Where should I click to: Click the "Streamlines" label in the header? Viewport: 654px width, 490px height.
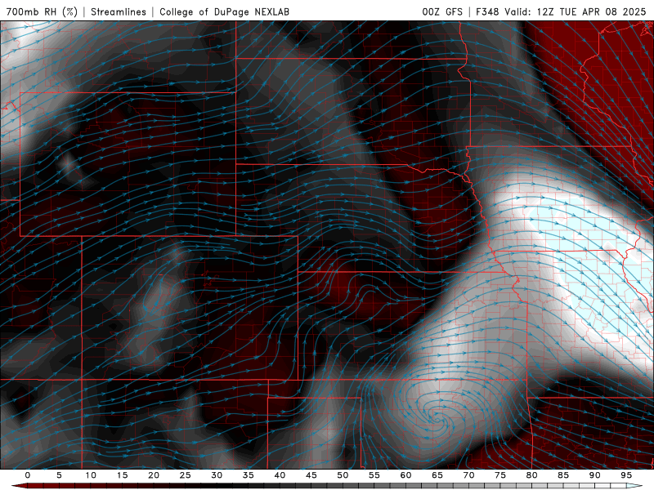119,11
